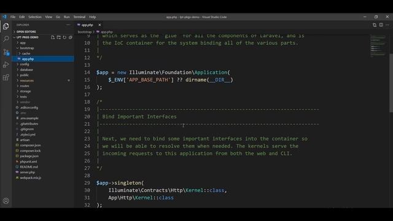The width and height of the screenshot is (393, 221).
Task: Expand the app folder
Action: pos(43,43)
